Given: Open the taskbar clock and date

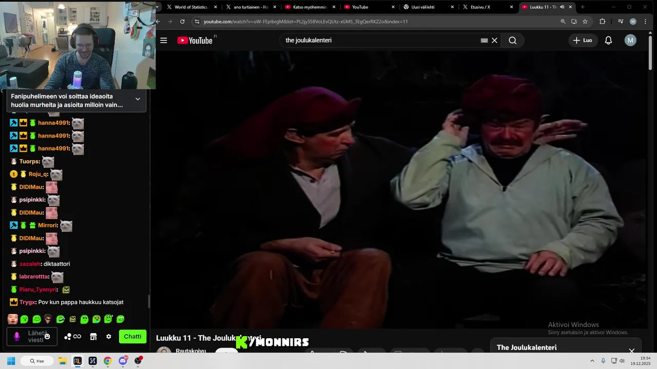Looking at the screenshot, I should (x=641, y=361).
